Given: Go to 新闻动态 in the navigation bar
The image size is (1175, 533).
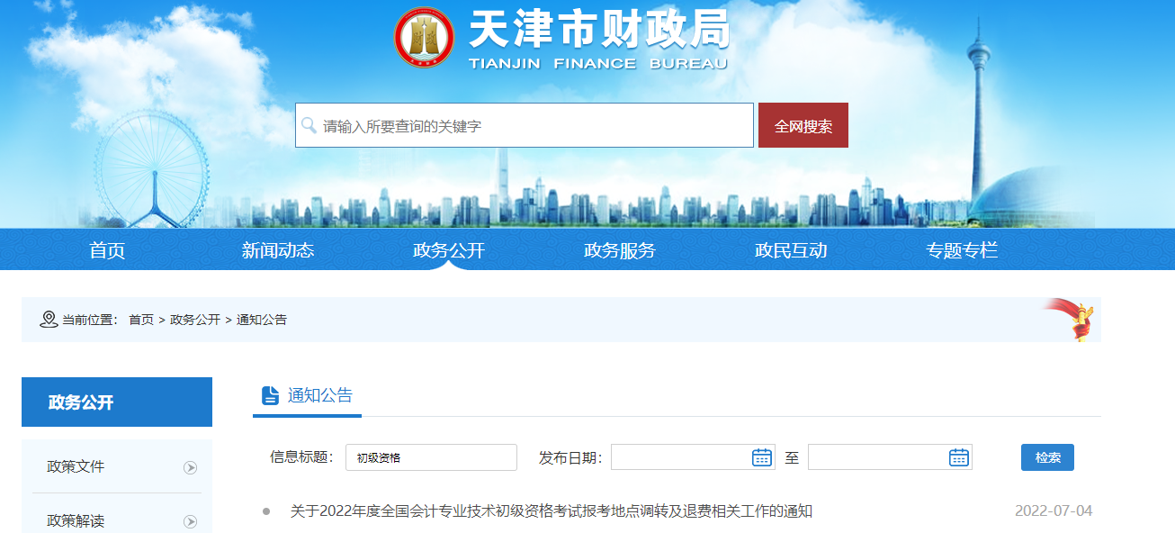Looking at the screenshot, I should 278,250.
